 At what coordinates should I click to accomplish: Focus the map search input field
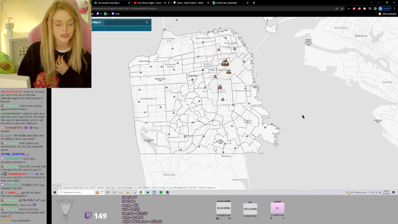124,22
